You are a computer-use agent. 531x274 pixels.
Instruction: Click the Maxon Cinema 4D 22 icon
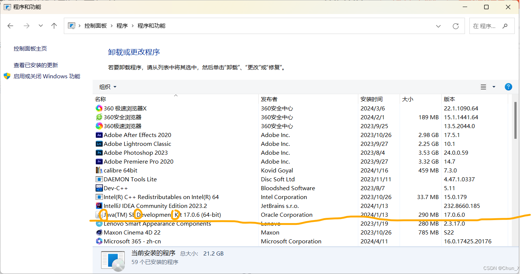(99, 233)
